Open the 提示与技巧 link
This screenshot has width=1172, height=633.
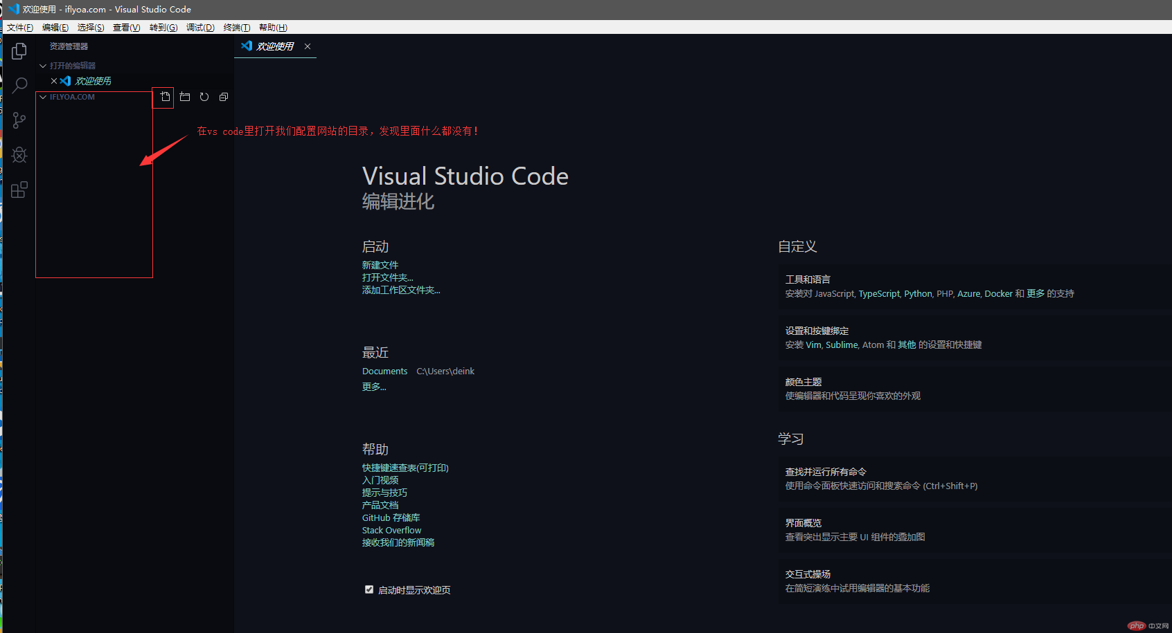384,493
